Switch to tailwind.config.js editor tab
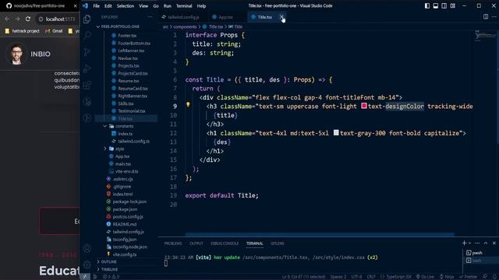 pos(182,17)
